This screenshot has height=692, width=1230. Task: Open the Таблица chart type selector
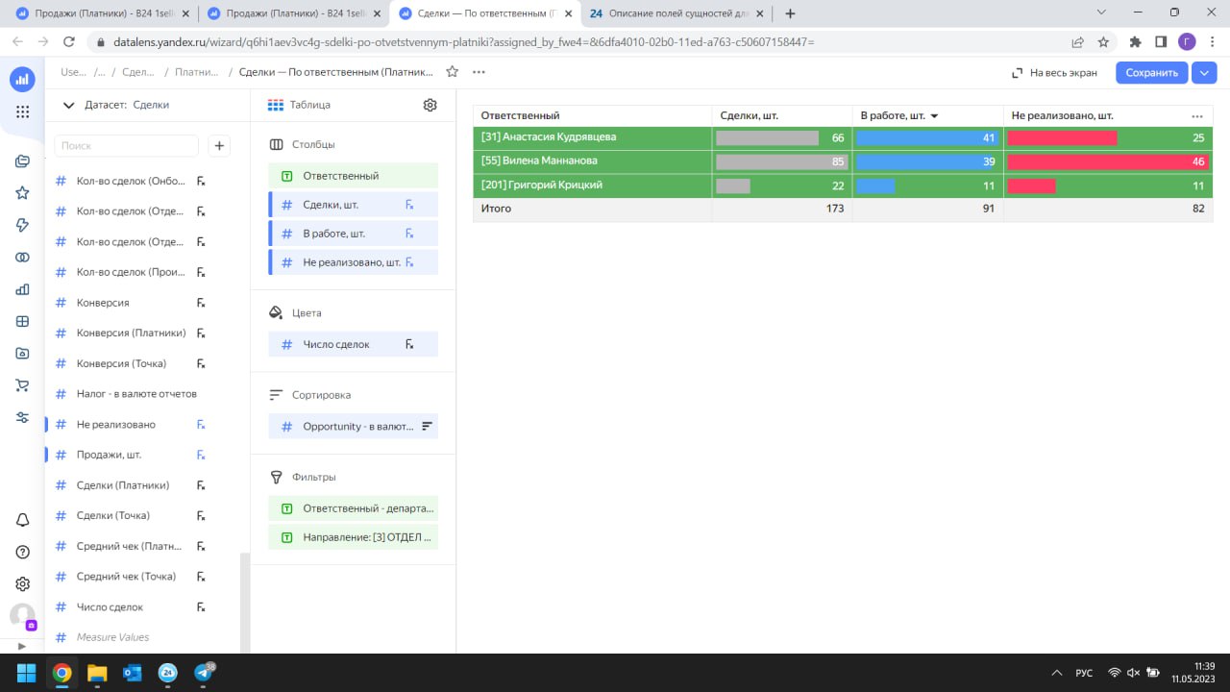(x=299, y=105)
